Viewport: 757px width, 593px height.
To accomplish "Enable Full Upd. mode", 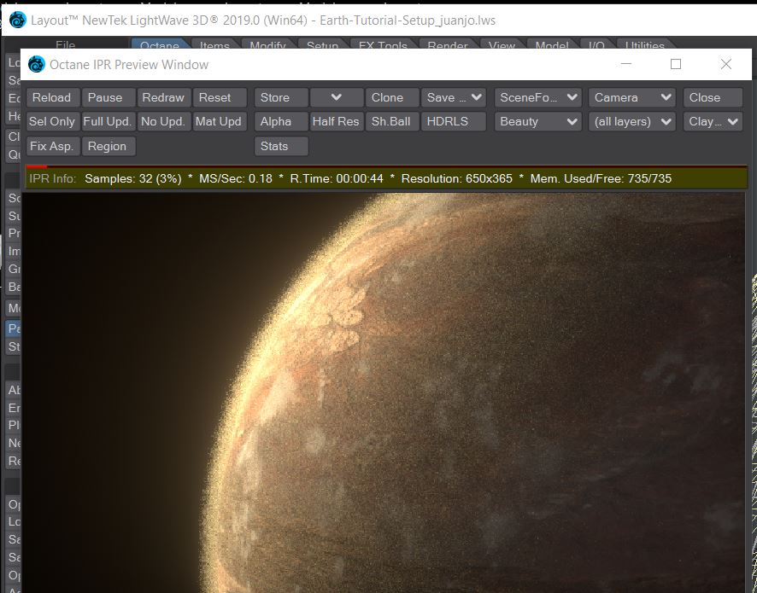I will (109, 121).
